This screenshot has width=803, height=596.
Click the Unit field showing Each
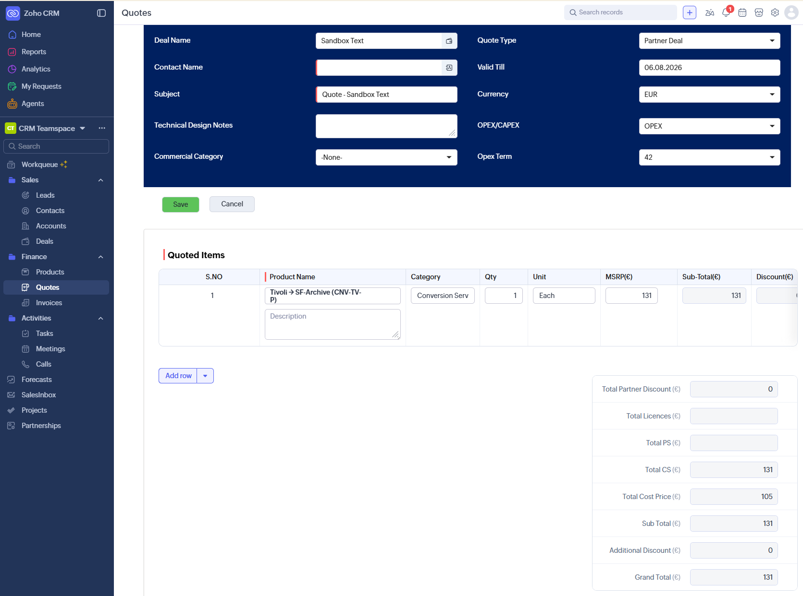click(x=564, y=296)
